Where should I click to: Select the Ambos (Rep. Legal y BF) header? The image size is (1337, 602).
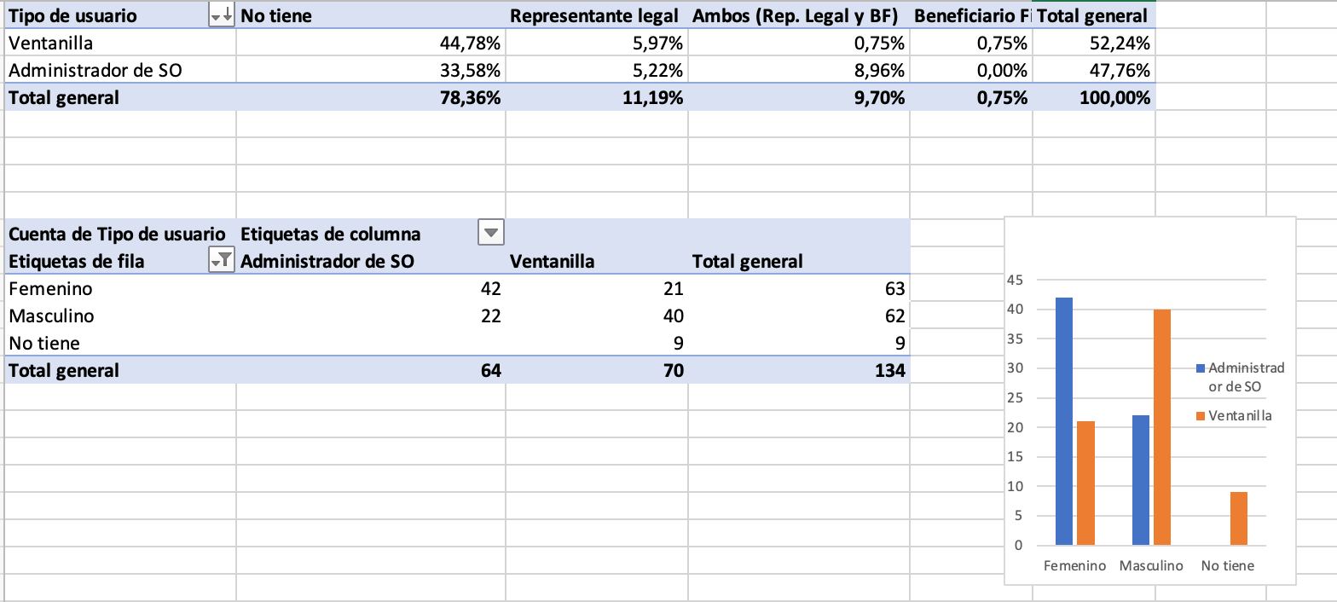pyautogui.click(x=798, y=15)
